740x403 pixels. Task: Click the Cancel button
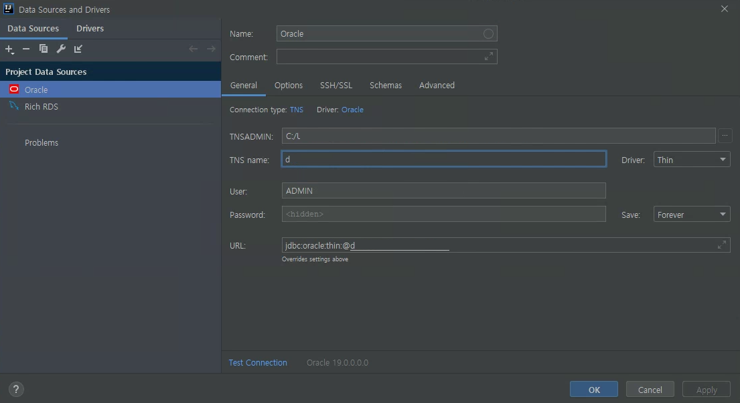pyautogui.click(x=650, y=390)
